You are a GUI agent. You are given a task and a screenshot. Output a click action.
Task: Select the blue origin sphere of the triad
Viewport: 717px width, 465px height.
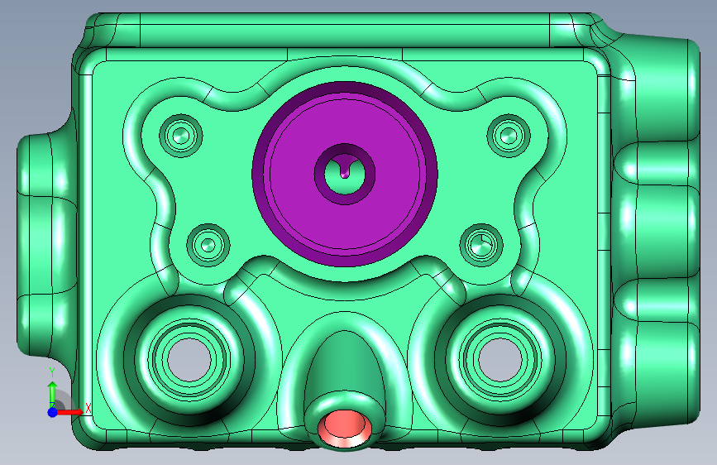point(53,412)
